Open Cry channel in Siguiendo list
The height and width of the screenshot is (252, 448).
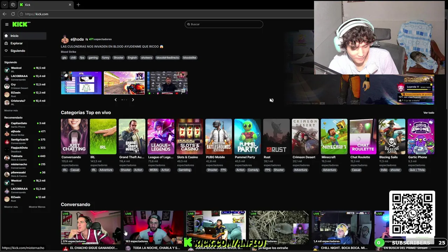(24, 86)
